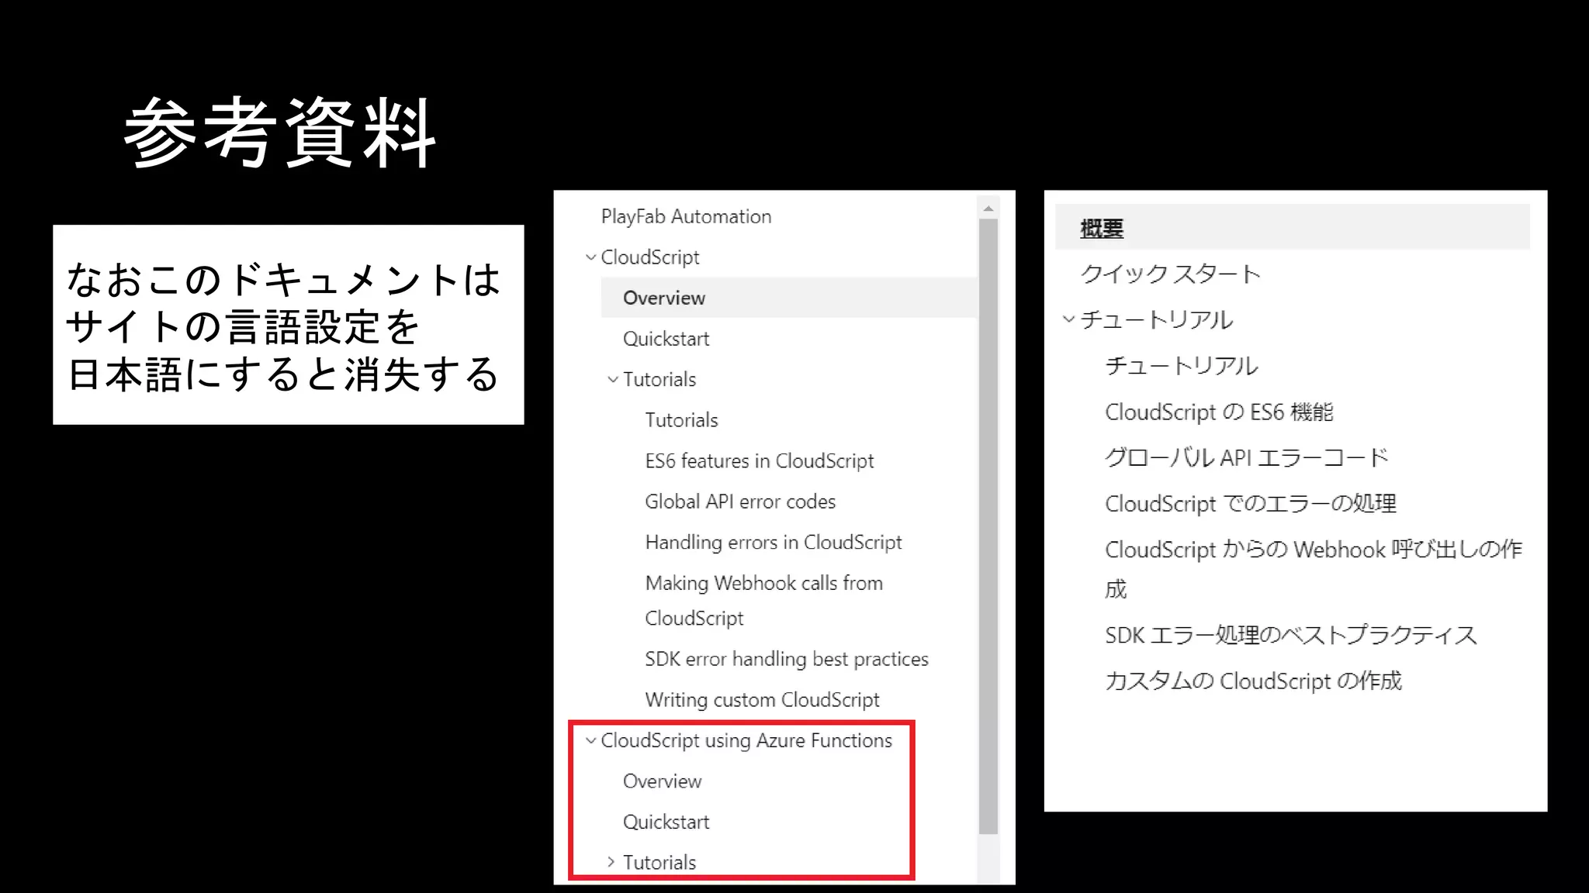The image size is (1589, 893).
Task: Open カスタムの CloudScript の作成
Action: [1253, 681]
